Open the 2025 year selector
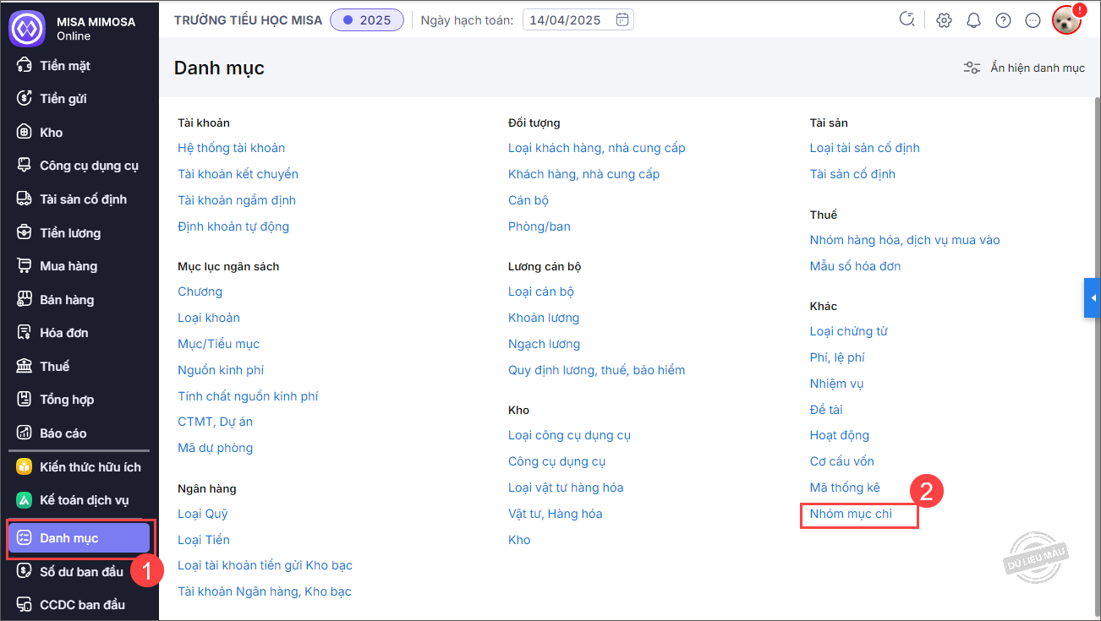1101x621 pixels. (366, 20)
